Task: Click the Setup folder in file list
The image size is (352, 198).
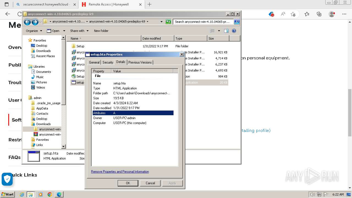Action: pos(80,46)
